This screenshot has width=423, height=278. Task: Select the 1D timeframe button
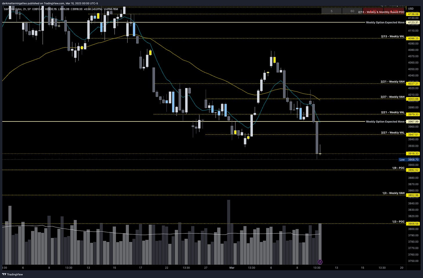pyautogui.click(x=373, y=11)
